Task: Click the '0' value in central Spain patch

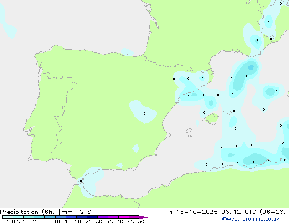Action: point(144,113)
